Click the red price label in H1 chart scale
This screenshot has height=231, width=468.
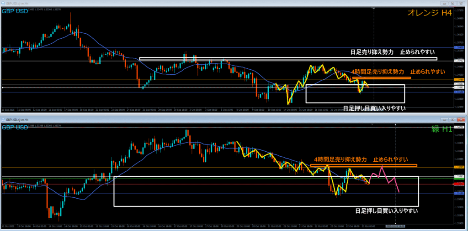(x=459, y=184)
